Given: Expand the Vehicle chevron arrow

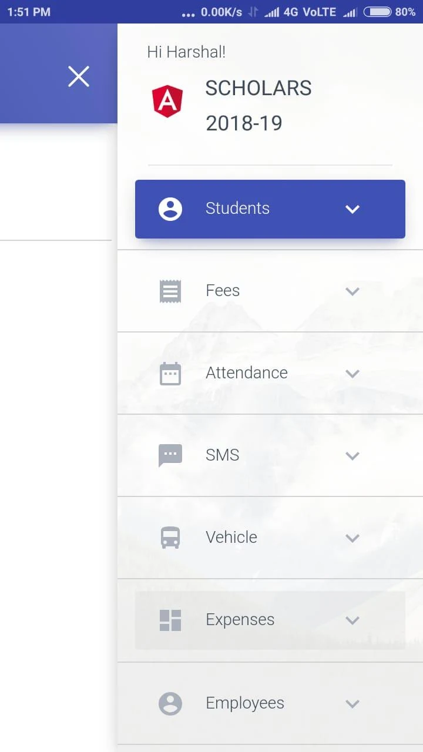Looking at the screenshot, I should point(352,538).
